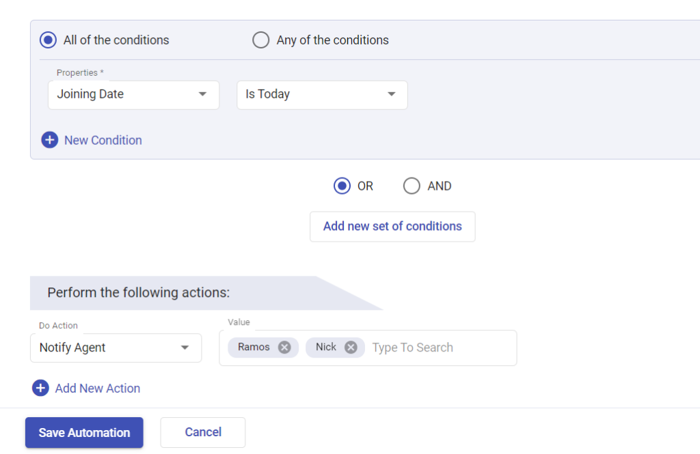Click the Cancel button
700x454 pixels.
coord(203,432)
